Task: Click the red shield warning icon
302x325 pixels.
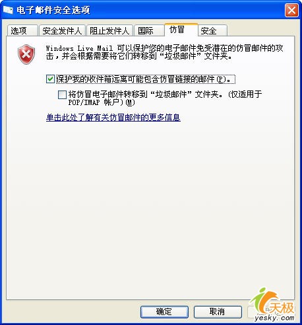Action: [x=26, y=54]
